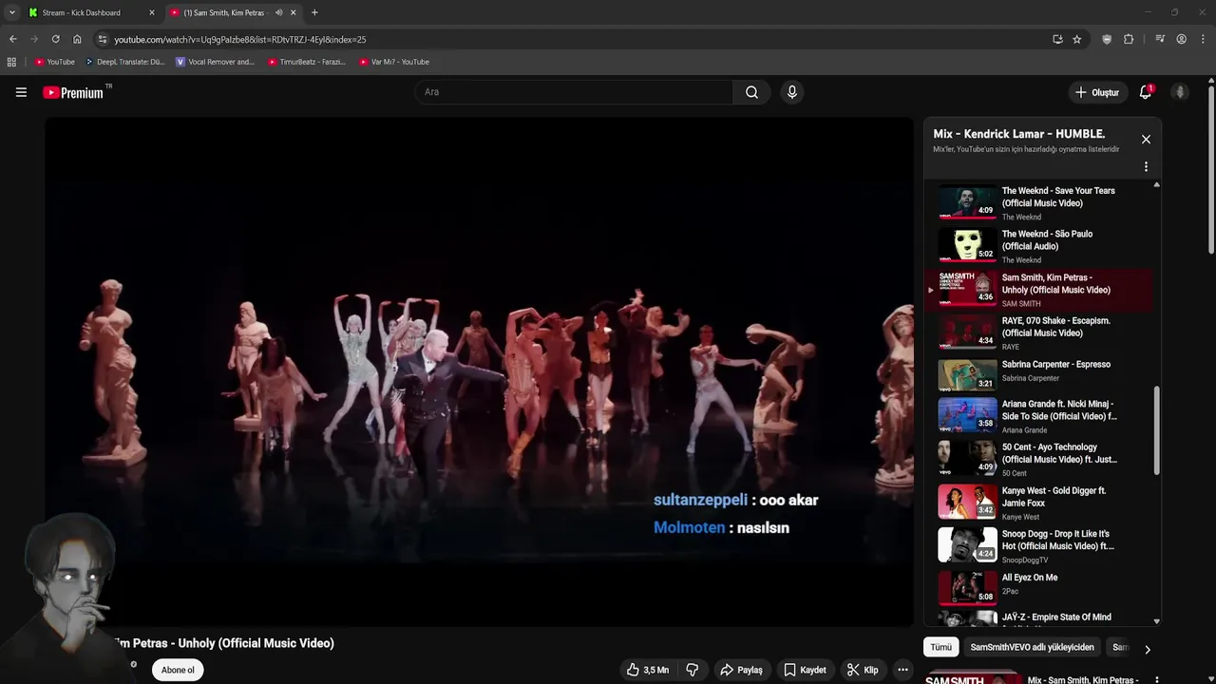Dislike the video with thumbs down

click(693, 670)
